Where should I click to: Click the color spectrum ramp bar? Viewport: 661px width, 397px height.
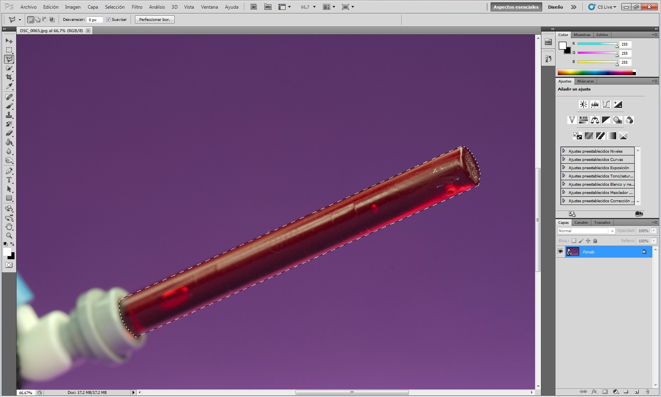click(x=596, y=72)
